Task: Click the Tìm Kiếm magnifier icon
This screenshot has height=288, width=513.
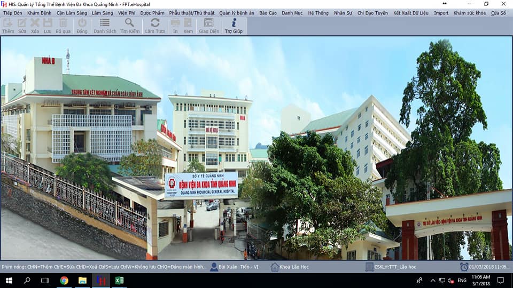Action: [129, 23]
